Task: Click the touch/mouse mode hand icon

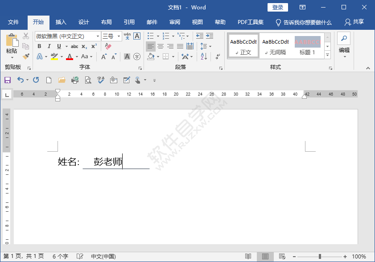Action: 137,80
